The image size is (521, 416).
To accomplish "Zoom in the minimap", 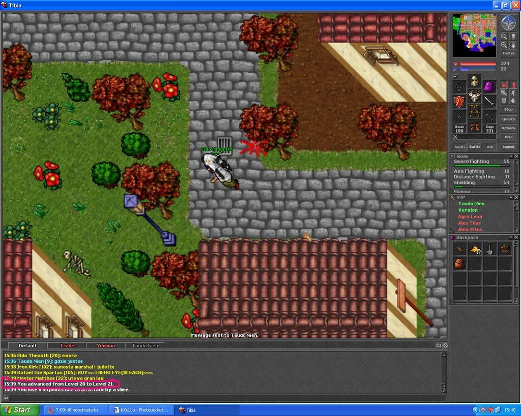I will click(x=504, y=45).
